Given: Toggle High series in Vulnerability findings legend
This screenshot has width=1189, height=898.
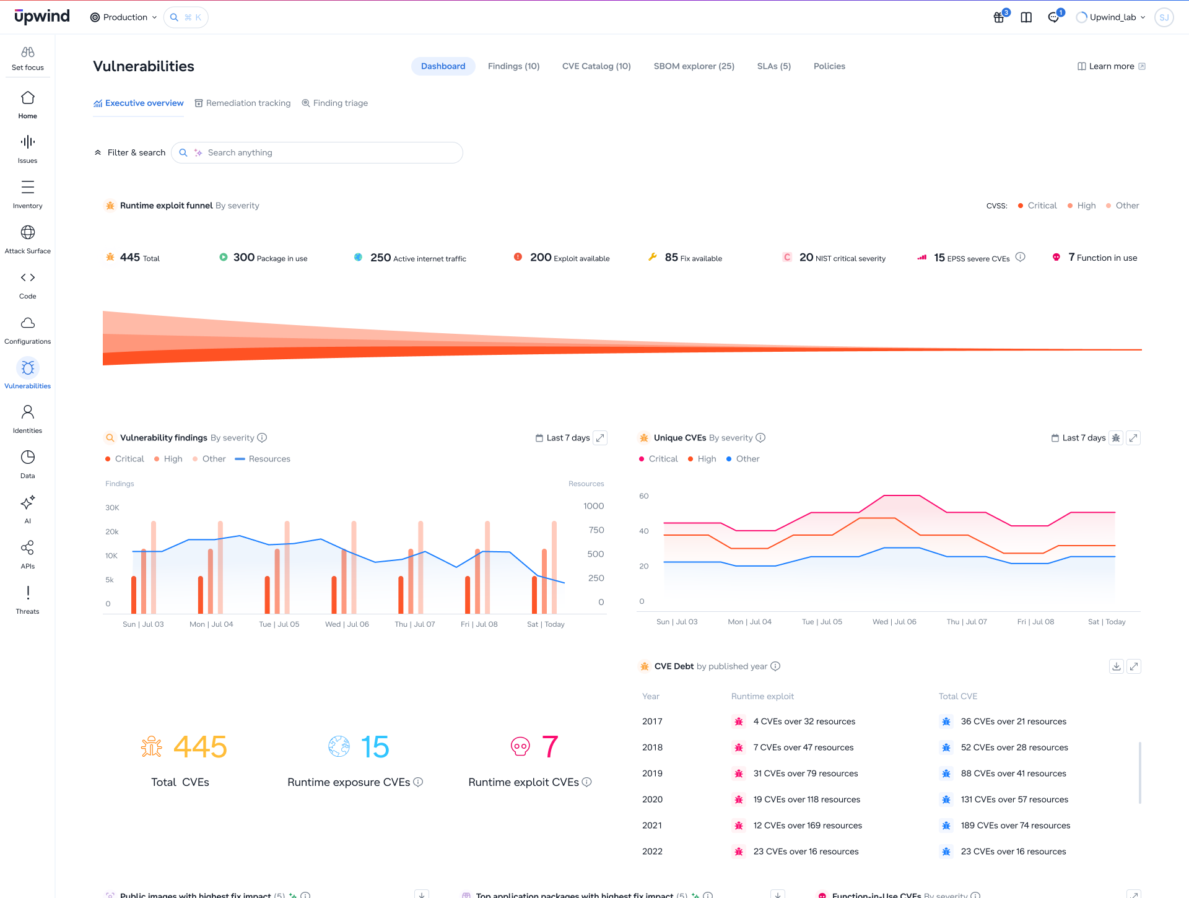Looking at the screenshot, I should coord(168,459).
